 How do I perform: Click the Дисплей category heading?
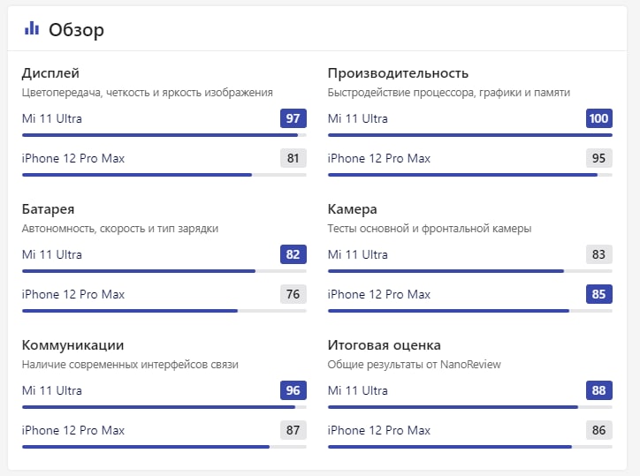point(50,73)
